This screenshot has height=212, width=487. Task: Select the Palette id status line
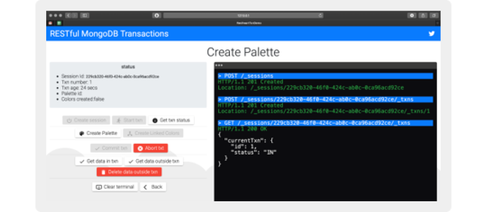[72, 93]
